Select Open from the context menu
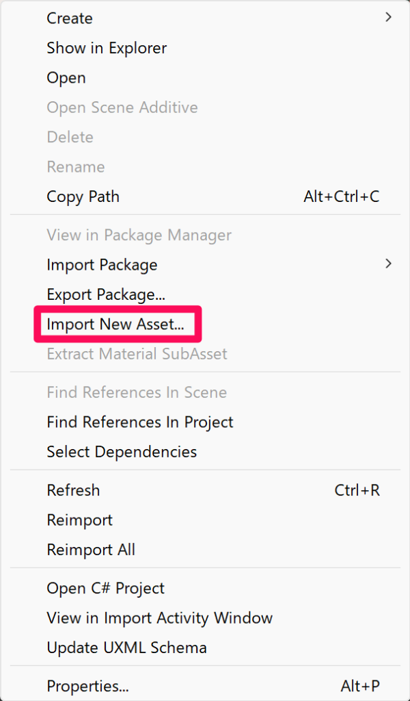 point(66,78)
